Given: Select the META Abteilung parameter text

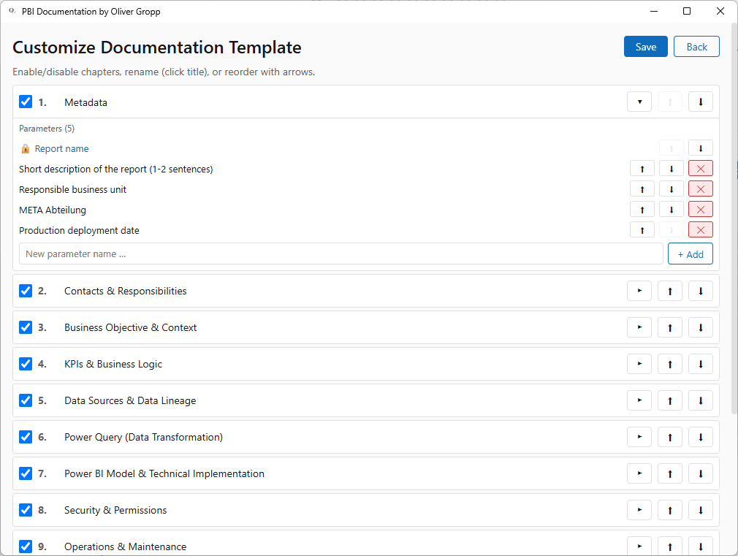Looking at the screenshot, I should (52, 210).
